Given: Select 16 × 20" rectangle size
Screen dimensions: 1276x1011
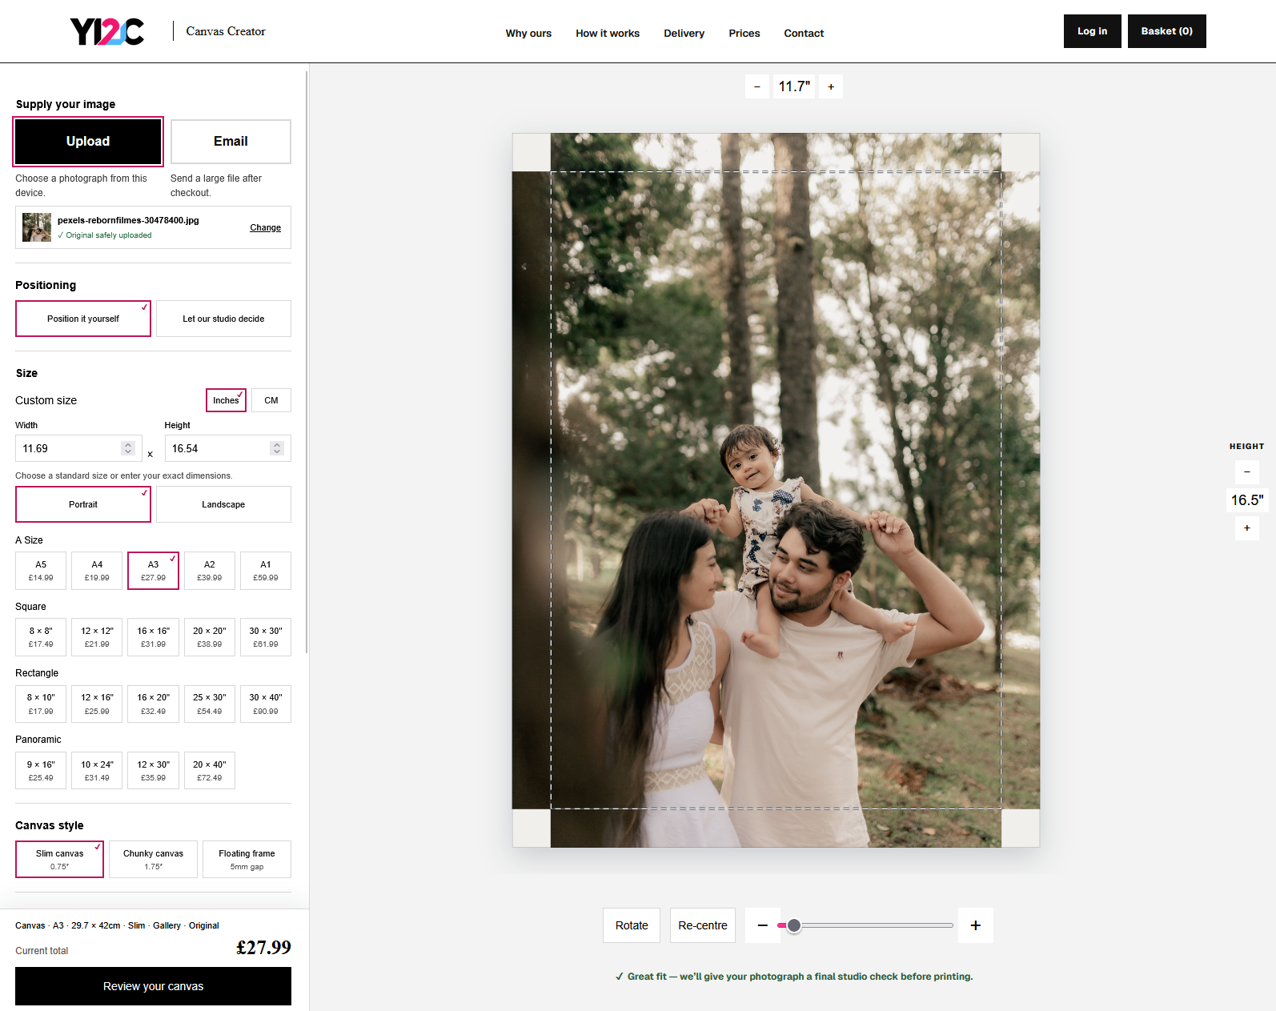Looking at the screenshot, I should coord(153,704).
